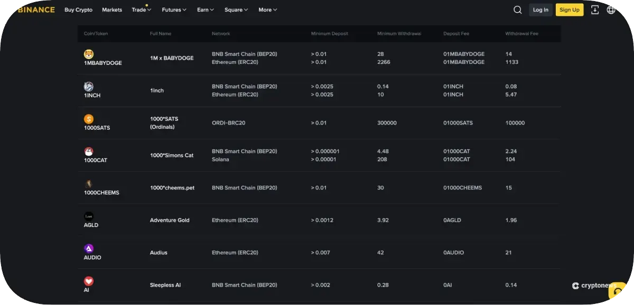The image size is (634, 305).
Task: Click the 1000CAT Simons Cat icon
Action: point(89,151)
